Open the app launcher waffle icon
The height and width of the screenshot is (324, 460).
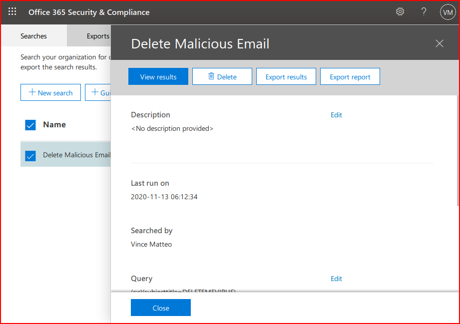coord(12,11)
